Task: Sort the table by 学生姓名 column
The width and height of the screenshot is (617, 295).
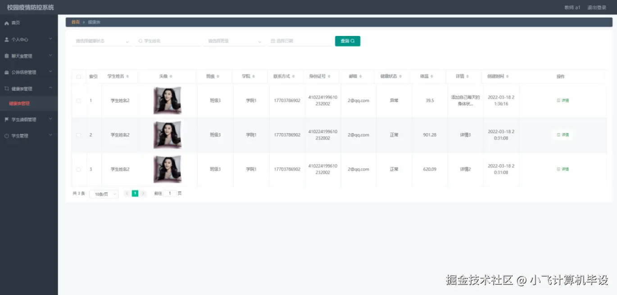Action: 128,77
